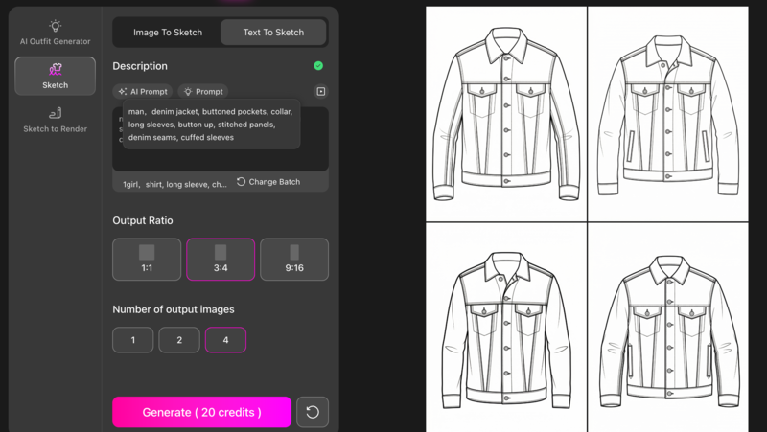Click Generate (20 credits)
This screenshot has height=432, width=767.
click(x=202, y=412)
